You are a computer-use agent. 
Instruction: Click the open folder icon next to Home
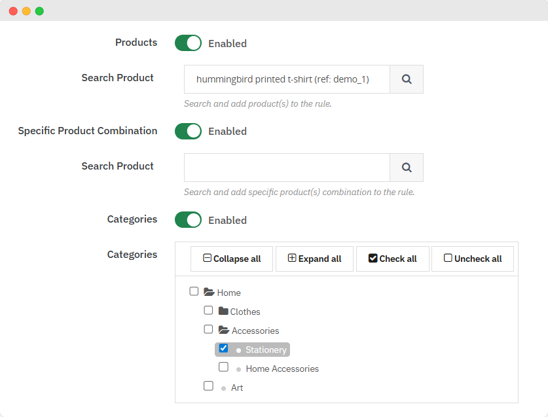click(209, 293)
